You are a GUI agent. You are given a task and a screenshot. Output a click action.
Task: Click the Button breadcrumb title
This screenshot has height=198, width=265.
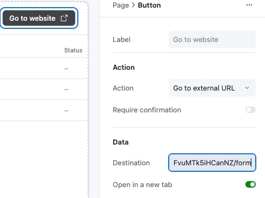[149, 5]
